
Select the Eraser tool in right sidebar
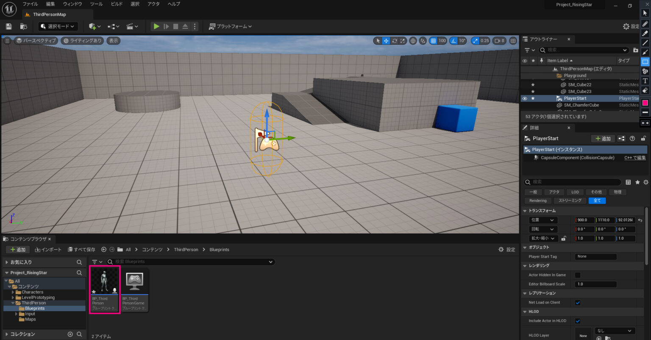point(645,90)
